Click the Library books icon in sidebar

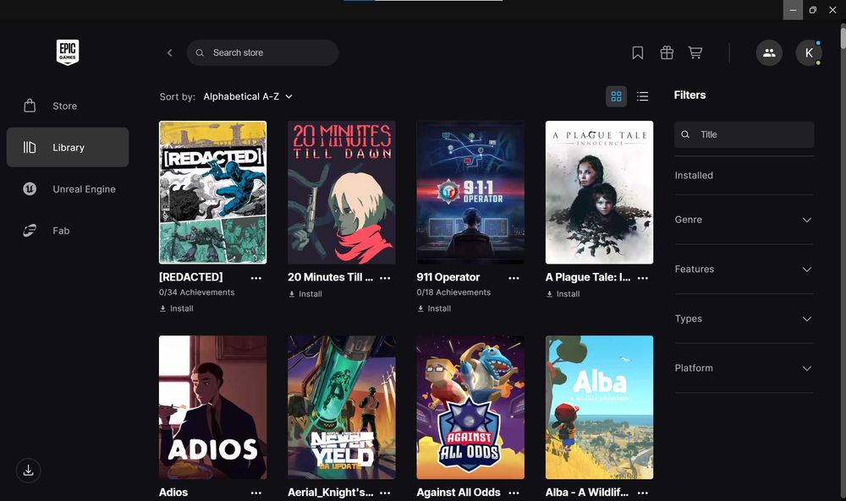[x=30, y=147]
